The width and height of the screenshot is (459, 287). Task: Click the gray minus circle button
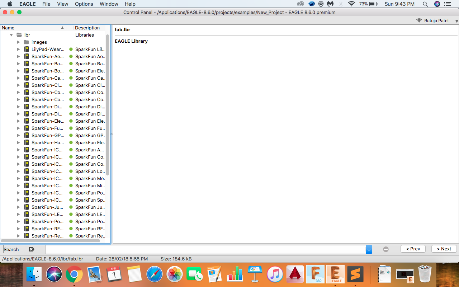click(386, 249)
